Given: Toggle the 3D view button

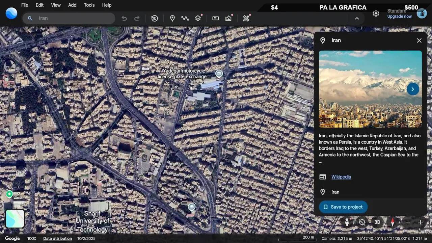Looking at the screenshot, I should (x=377, y=222).
